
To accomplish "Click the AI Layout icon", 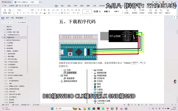I will coord(150,10).
